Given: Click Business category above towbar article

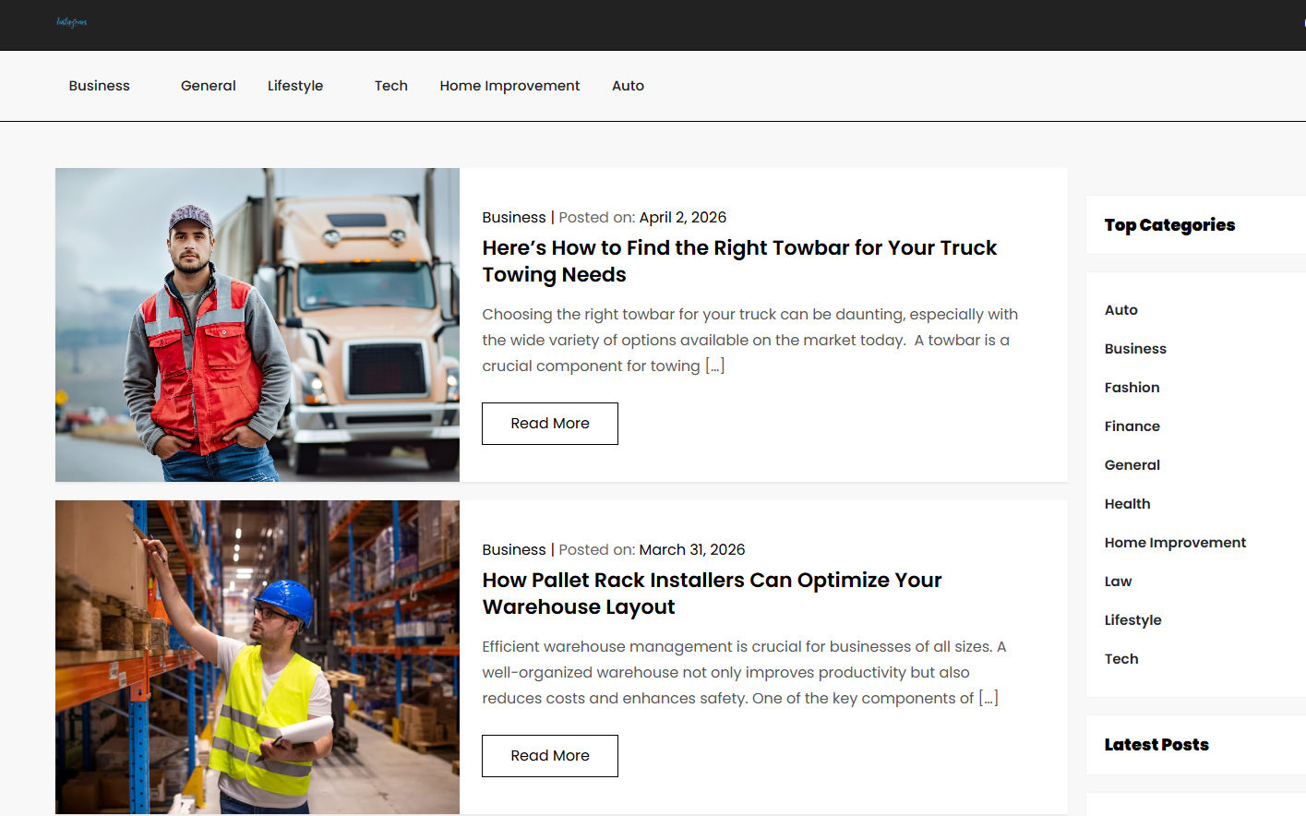Looking at the screenshot, I should (514, 217).
